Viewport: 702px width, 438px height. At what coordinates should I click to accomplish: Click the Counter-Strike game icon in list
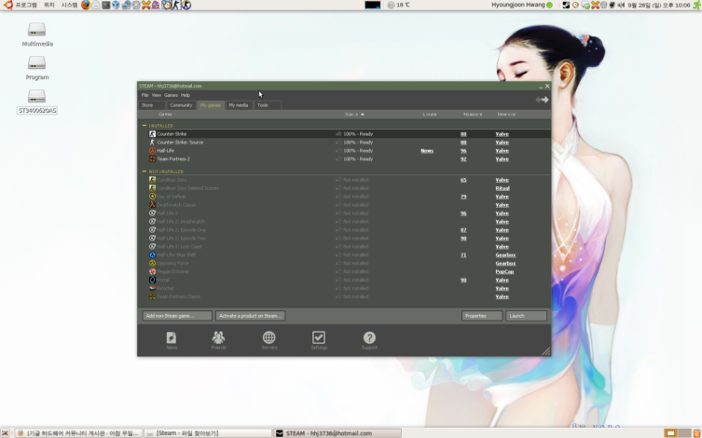pyautogui.click(x=152, y=134)
